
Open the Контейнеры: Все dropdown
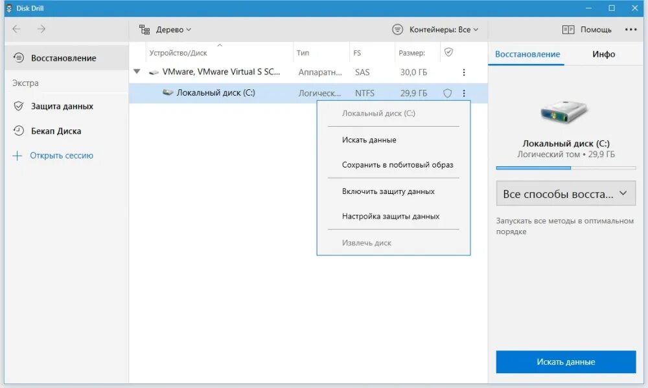(443, 30)
